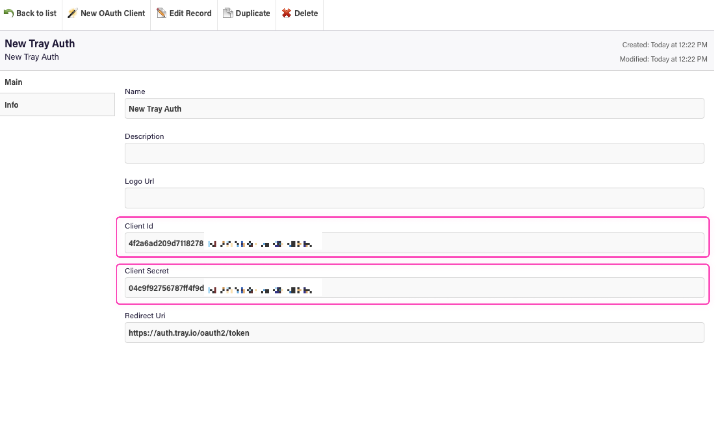Open the Info tab
Screen dimensions: 717x447
[x=11, y=105]
